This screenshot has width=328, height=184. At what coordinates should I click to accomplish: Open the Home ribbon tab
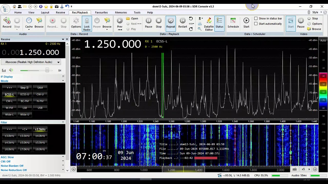click(x=18, y=12)
